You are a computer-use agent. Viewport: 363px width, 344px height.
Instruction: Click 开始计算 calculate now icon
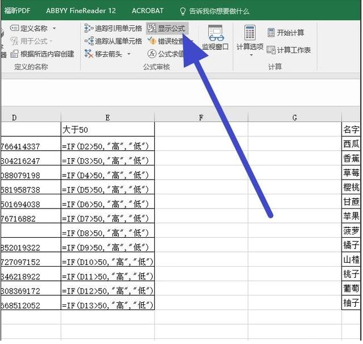tap(271, 33)
